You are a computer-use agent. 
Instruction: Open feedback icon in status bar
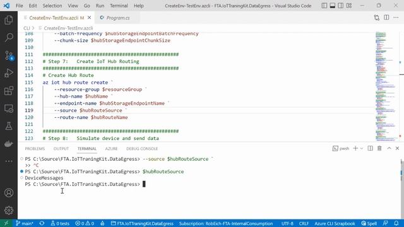coord(386,223)
